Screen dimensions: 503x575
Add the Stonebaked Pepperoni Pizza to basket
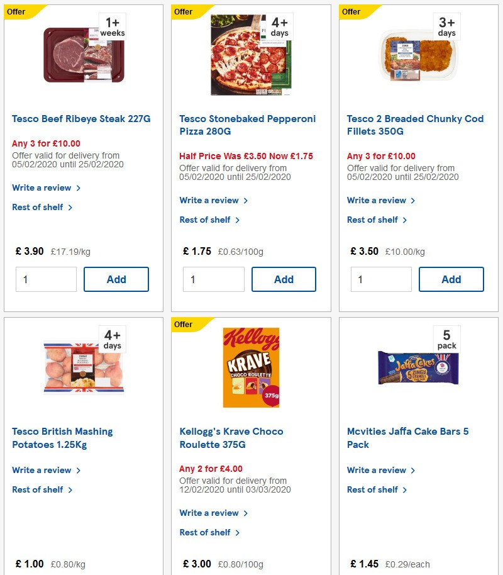pyautogui.click(x=284, y=279)
